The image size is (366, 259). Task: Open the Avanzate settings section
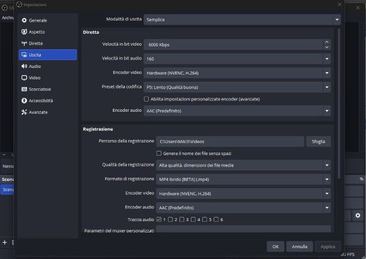tap(38, 112)
